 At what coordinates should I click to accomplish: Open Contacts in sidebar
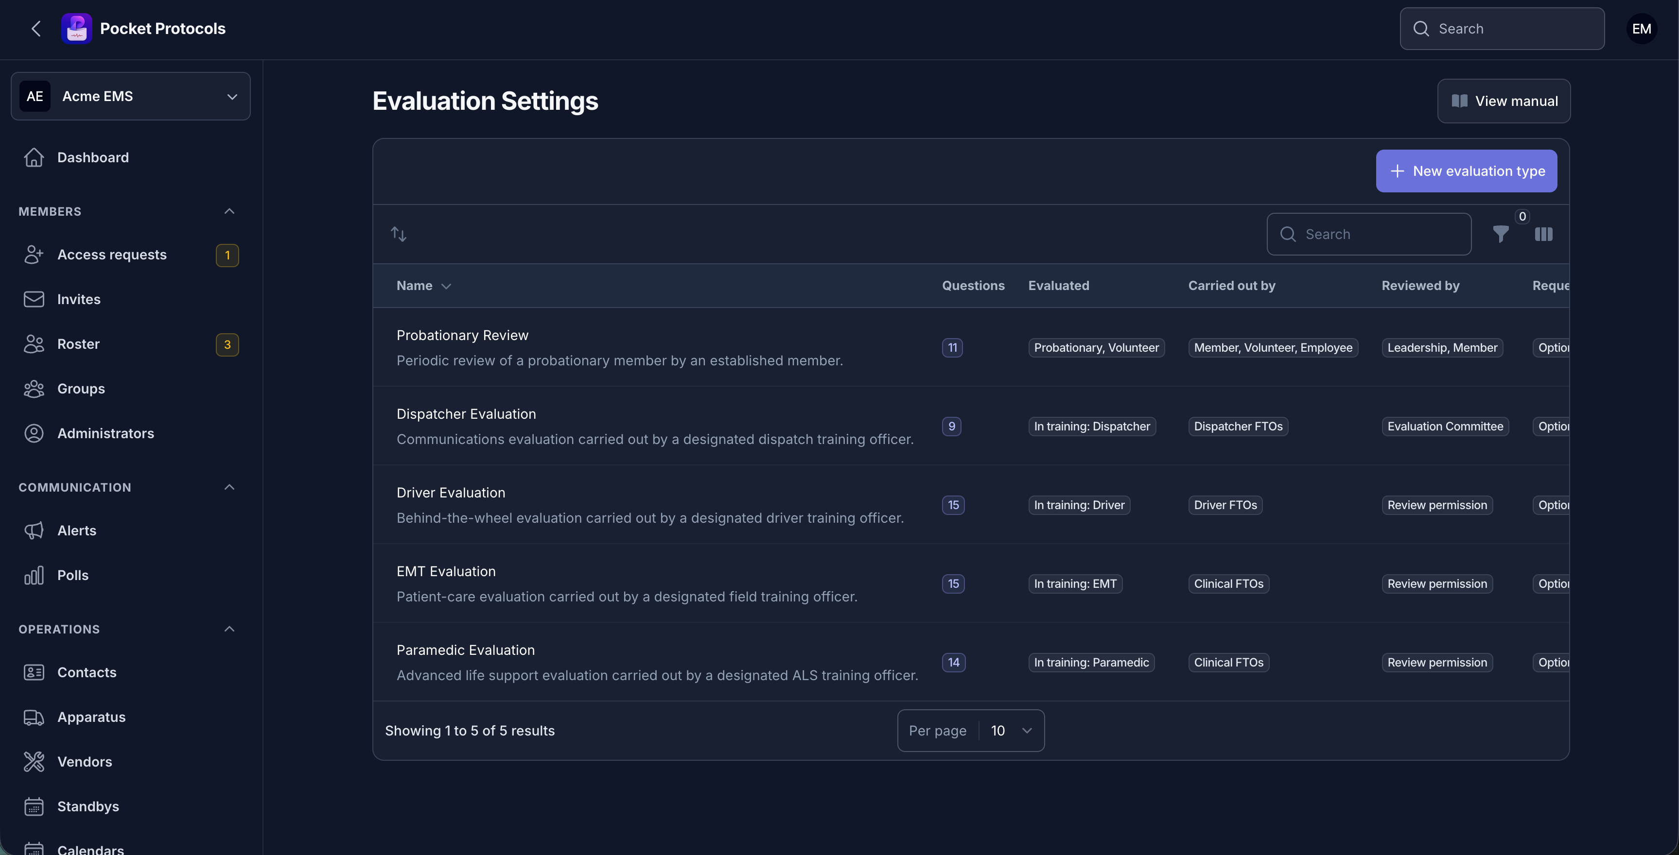pos(130,673)
